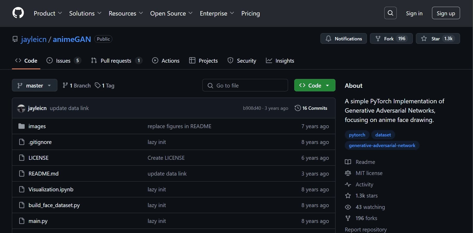Screen dimensions: 473x233
Task: Open the master branch selector dropdown
Action: (x=35, y=85)
